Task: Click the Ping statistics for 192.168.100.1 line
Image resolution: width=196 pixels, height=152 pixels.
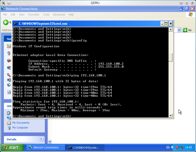Action: click(x=46, y=102)
